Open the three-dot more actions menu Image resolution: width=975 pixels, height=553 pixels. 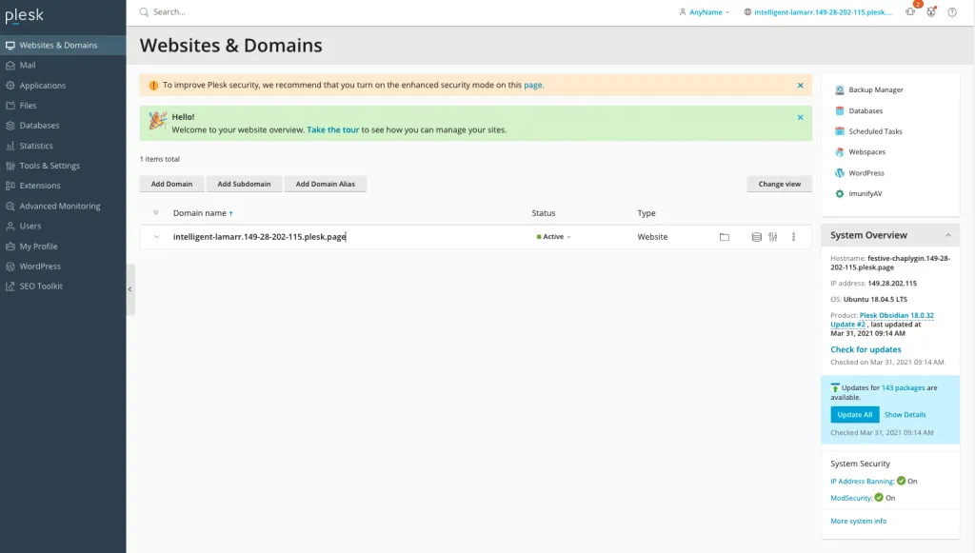tap(794, 237)
